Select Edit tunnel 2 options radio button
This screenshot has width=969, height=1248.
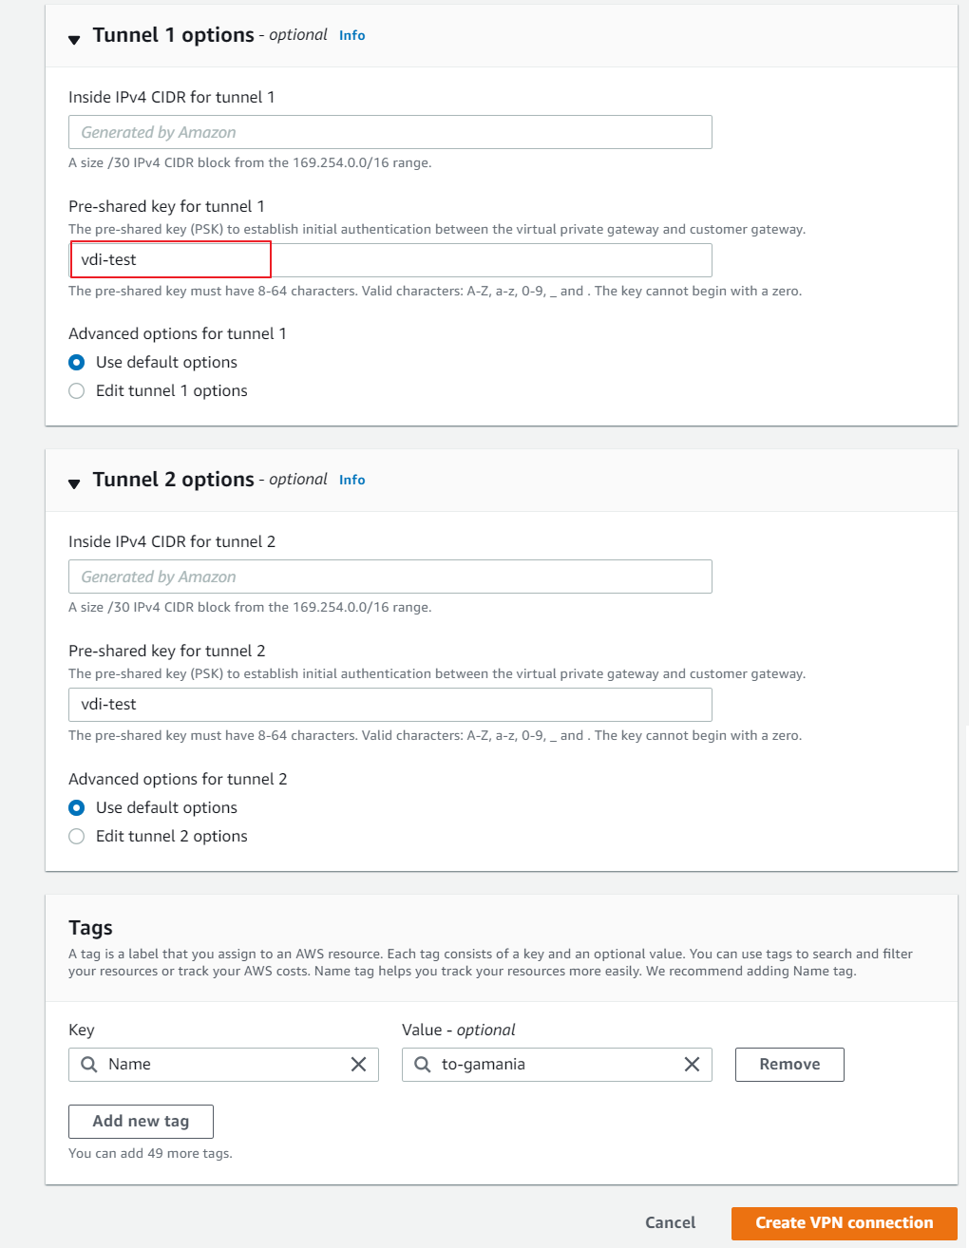[77, 836]
